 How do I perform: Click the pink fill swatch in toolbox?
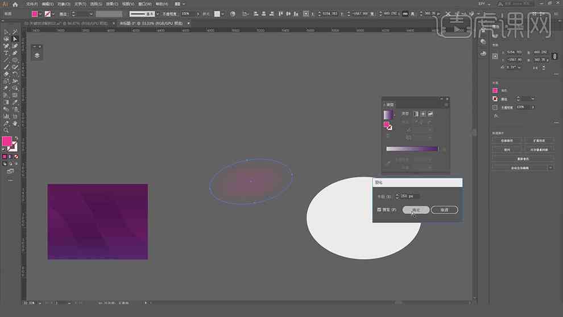click(x=7, y=141)
